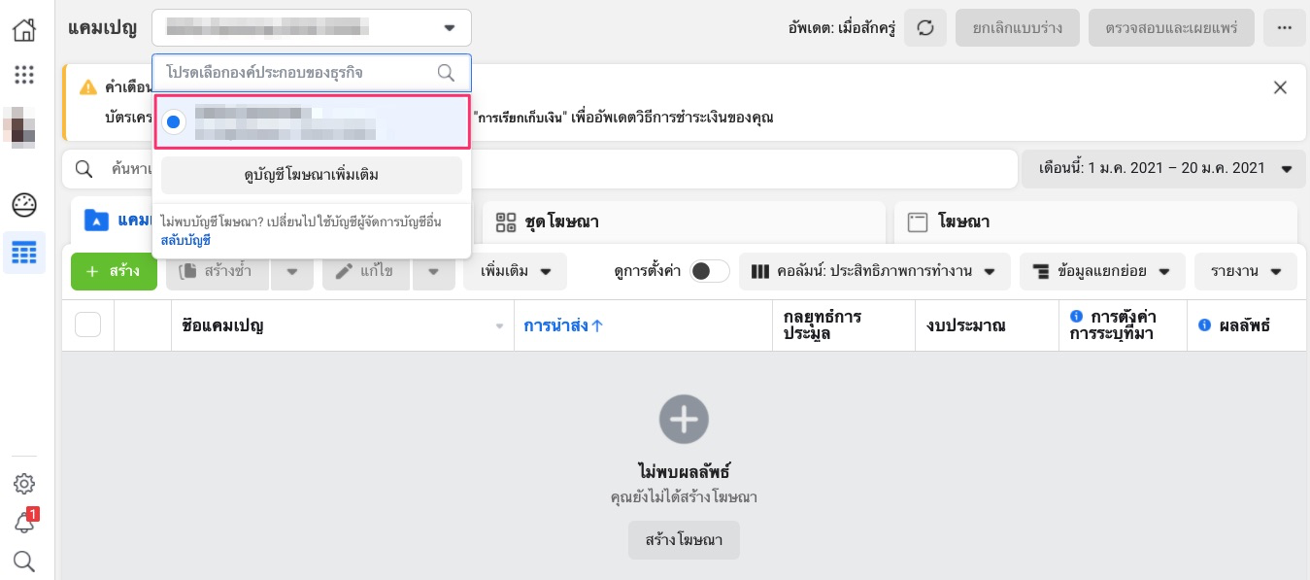Click info icon beside การตั้งค่าการระบุที่มา
Viewport: 1310px width, 580px height.
pyautogui.click(x=1076, y=318)
